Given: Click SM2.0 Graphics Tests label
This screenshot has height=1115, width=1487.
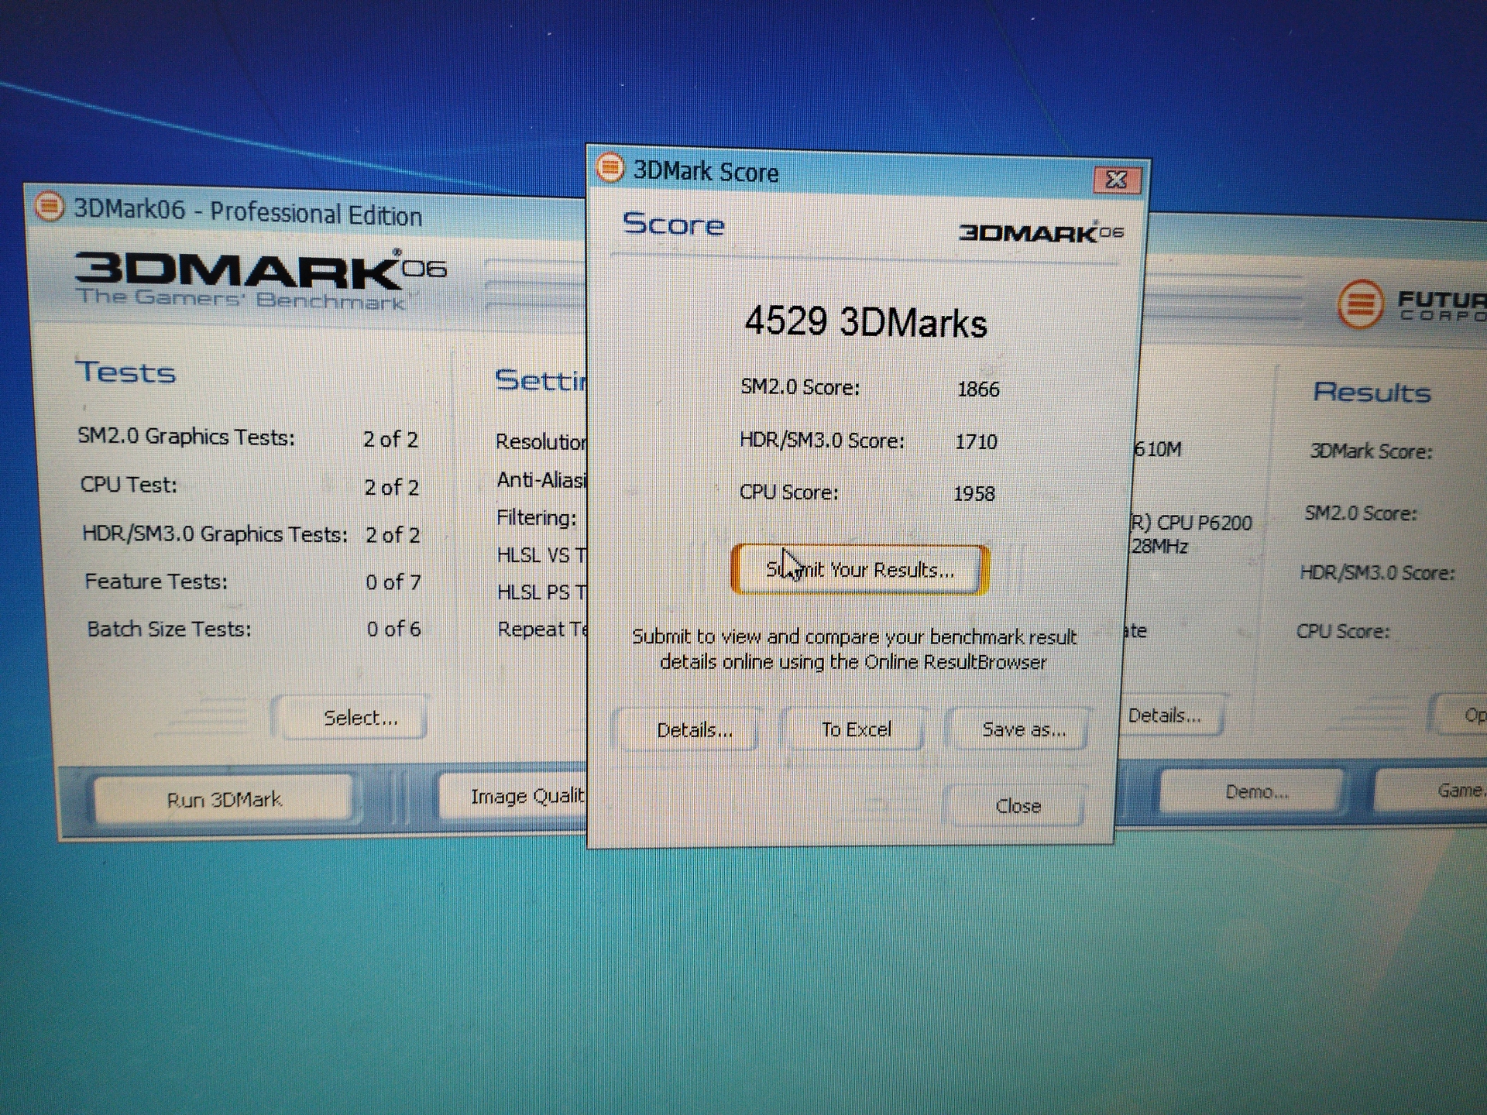Looking at the screenshot, I should 186,437.
